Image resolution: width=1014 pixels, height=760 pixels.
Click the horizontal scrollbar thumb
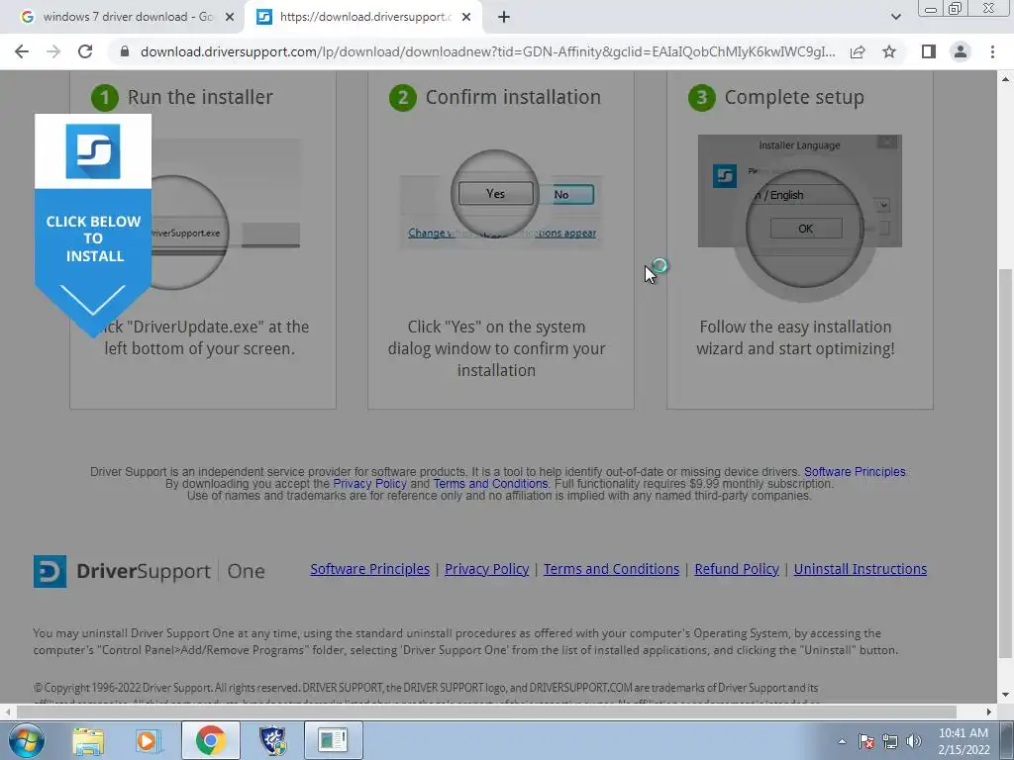pyautogui.click(x=486, y=712)
